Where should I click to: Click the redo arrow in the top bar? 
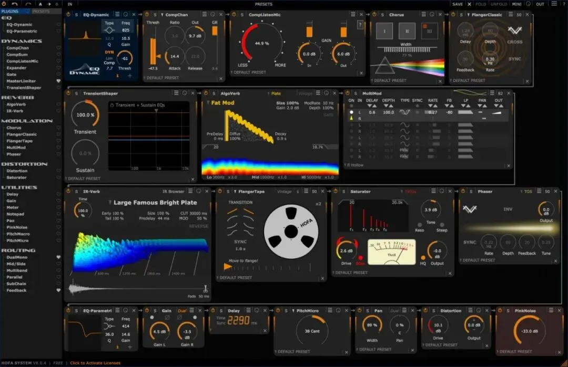[28, 4]
